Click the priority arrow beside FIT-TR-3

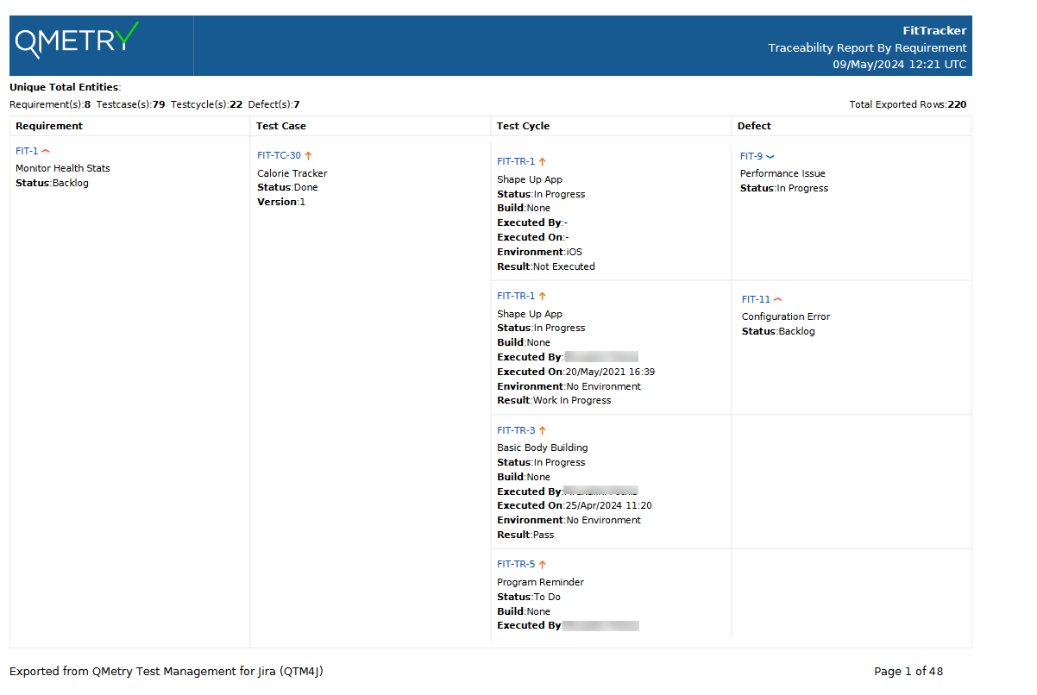[543, 430]
